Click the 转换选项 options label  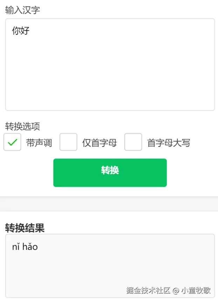[x=22, y=126]
